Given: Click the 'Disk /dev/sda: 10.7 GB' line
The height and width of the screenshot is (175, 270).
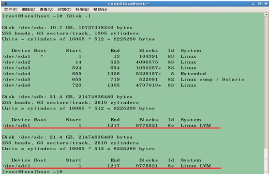Looking at the screenshot, I should click(x=67, y=28).
